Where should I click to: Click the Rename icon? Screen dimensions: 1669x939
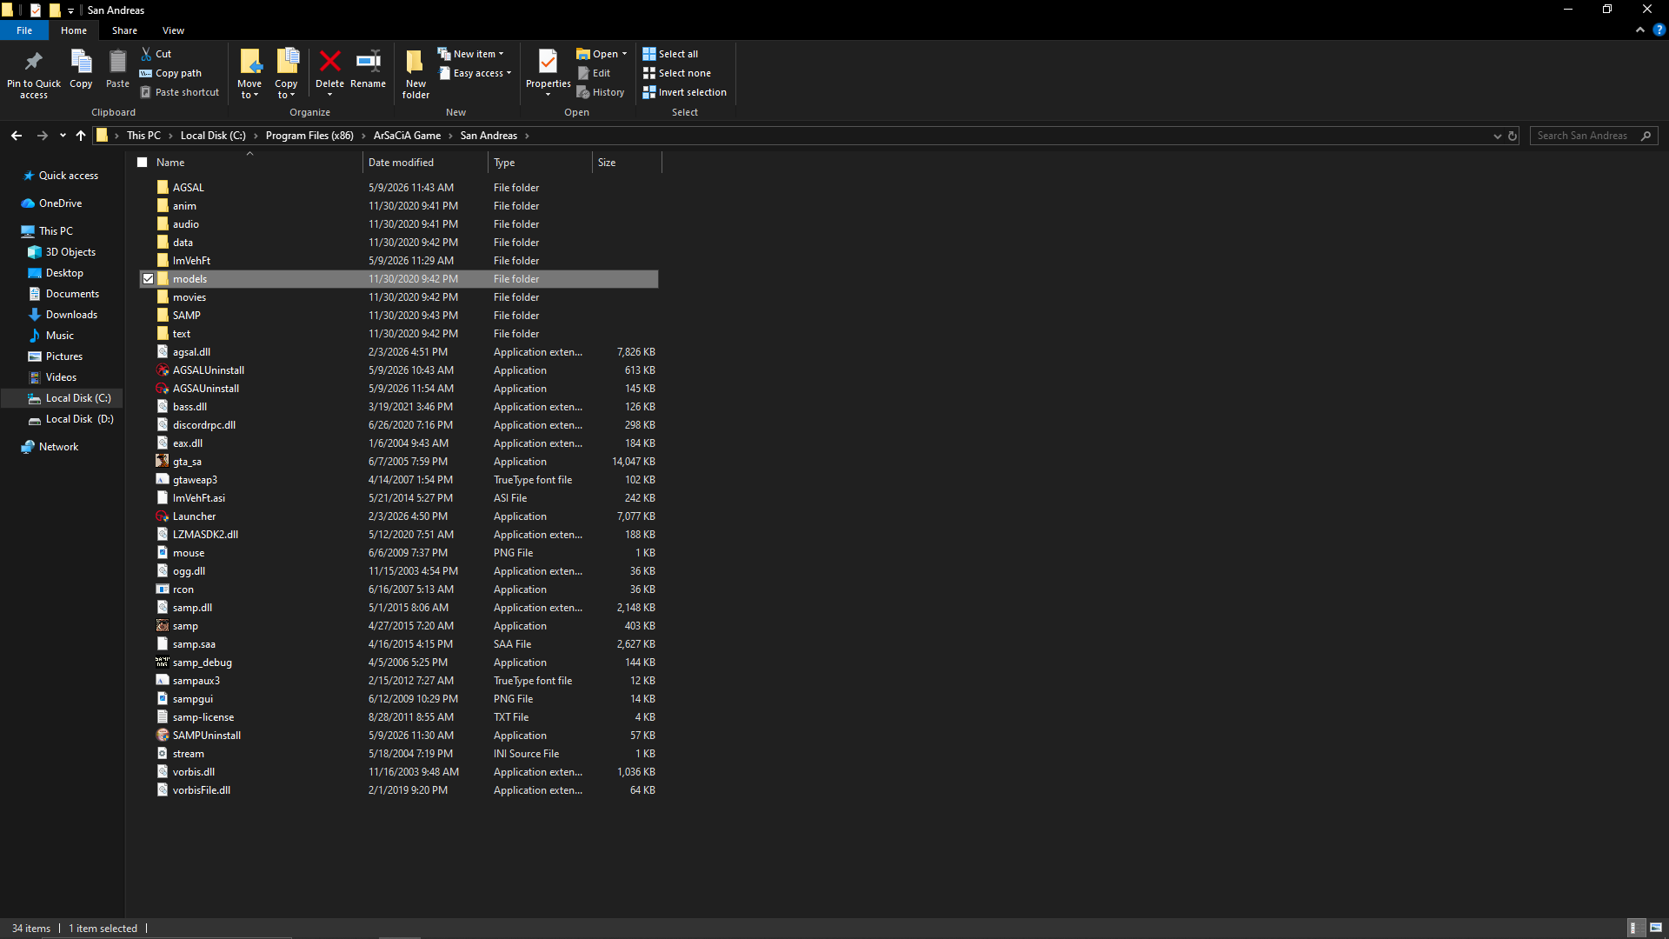[x=368, y=62]
